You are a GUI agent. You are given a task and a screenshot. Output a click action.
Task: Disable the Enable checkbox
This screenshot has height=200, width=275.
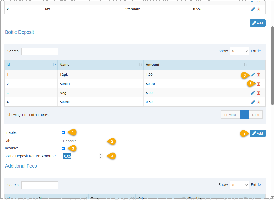tap(63, 132)
